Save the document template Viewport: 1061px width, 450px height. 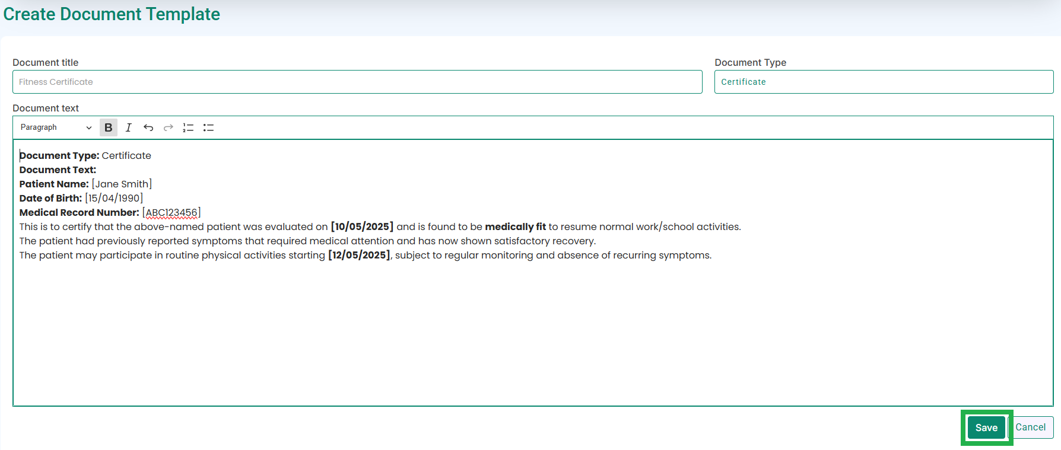coord(986,427)
